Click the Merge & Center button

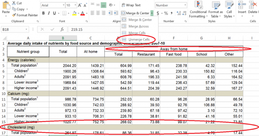135,13
